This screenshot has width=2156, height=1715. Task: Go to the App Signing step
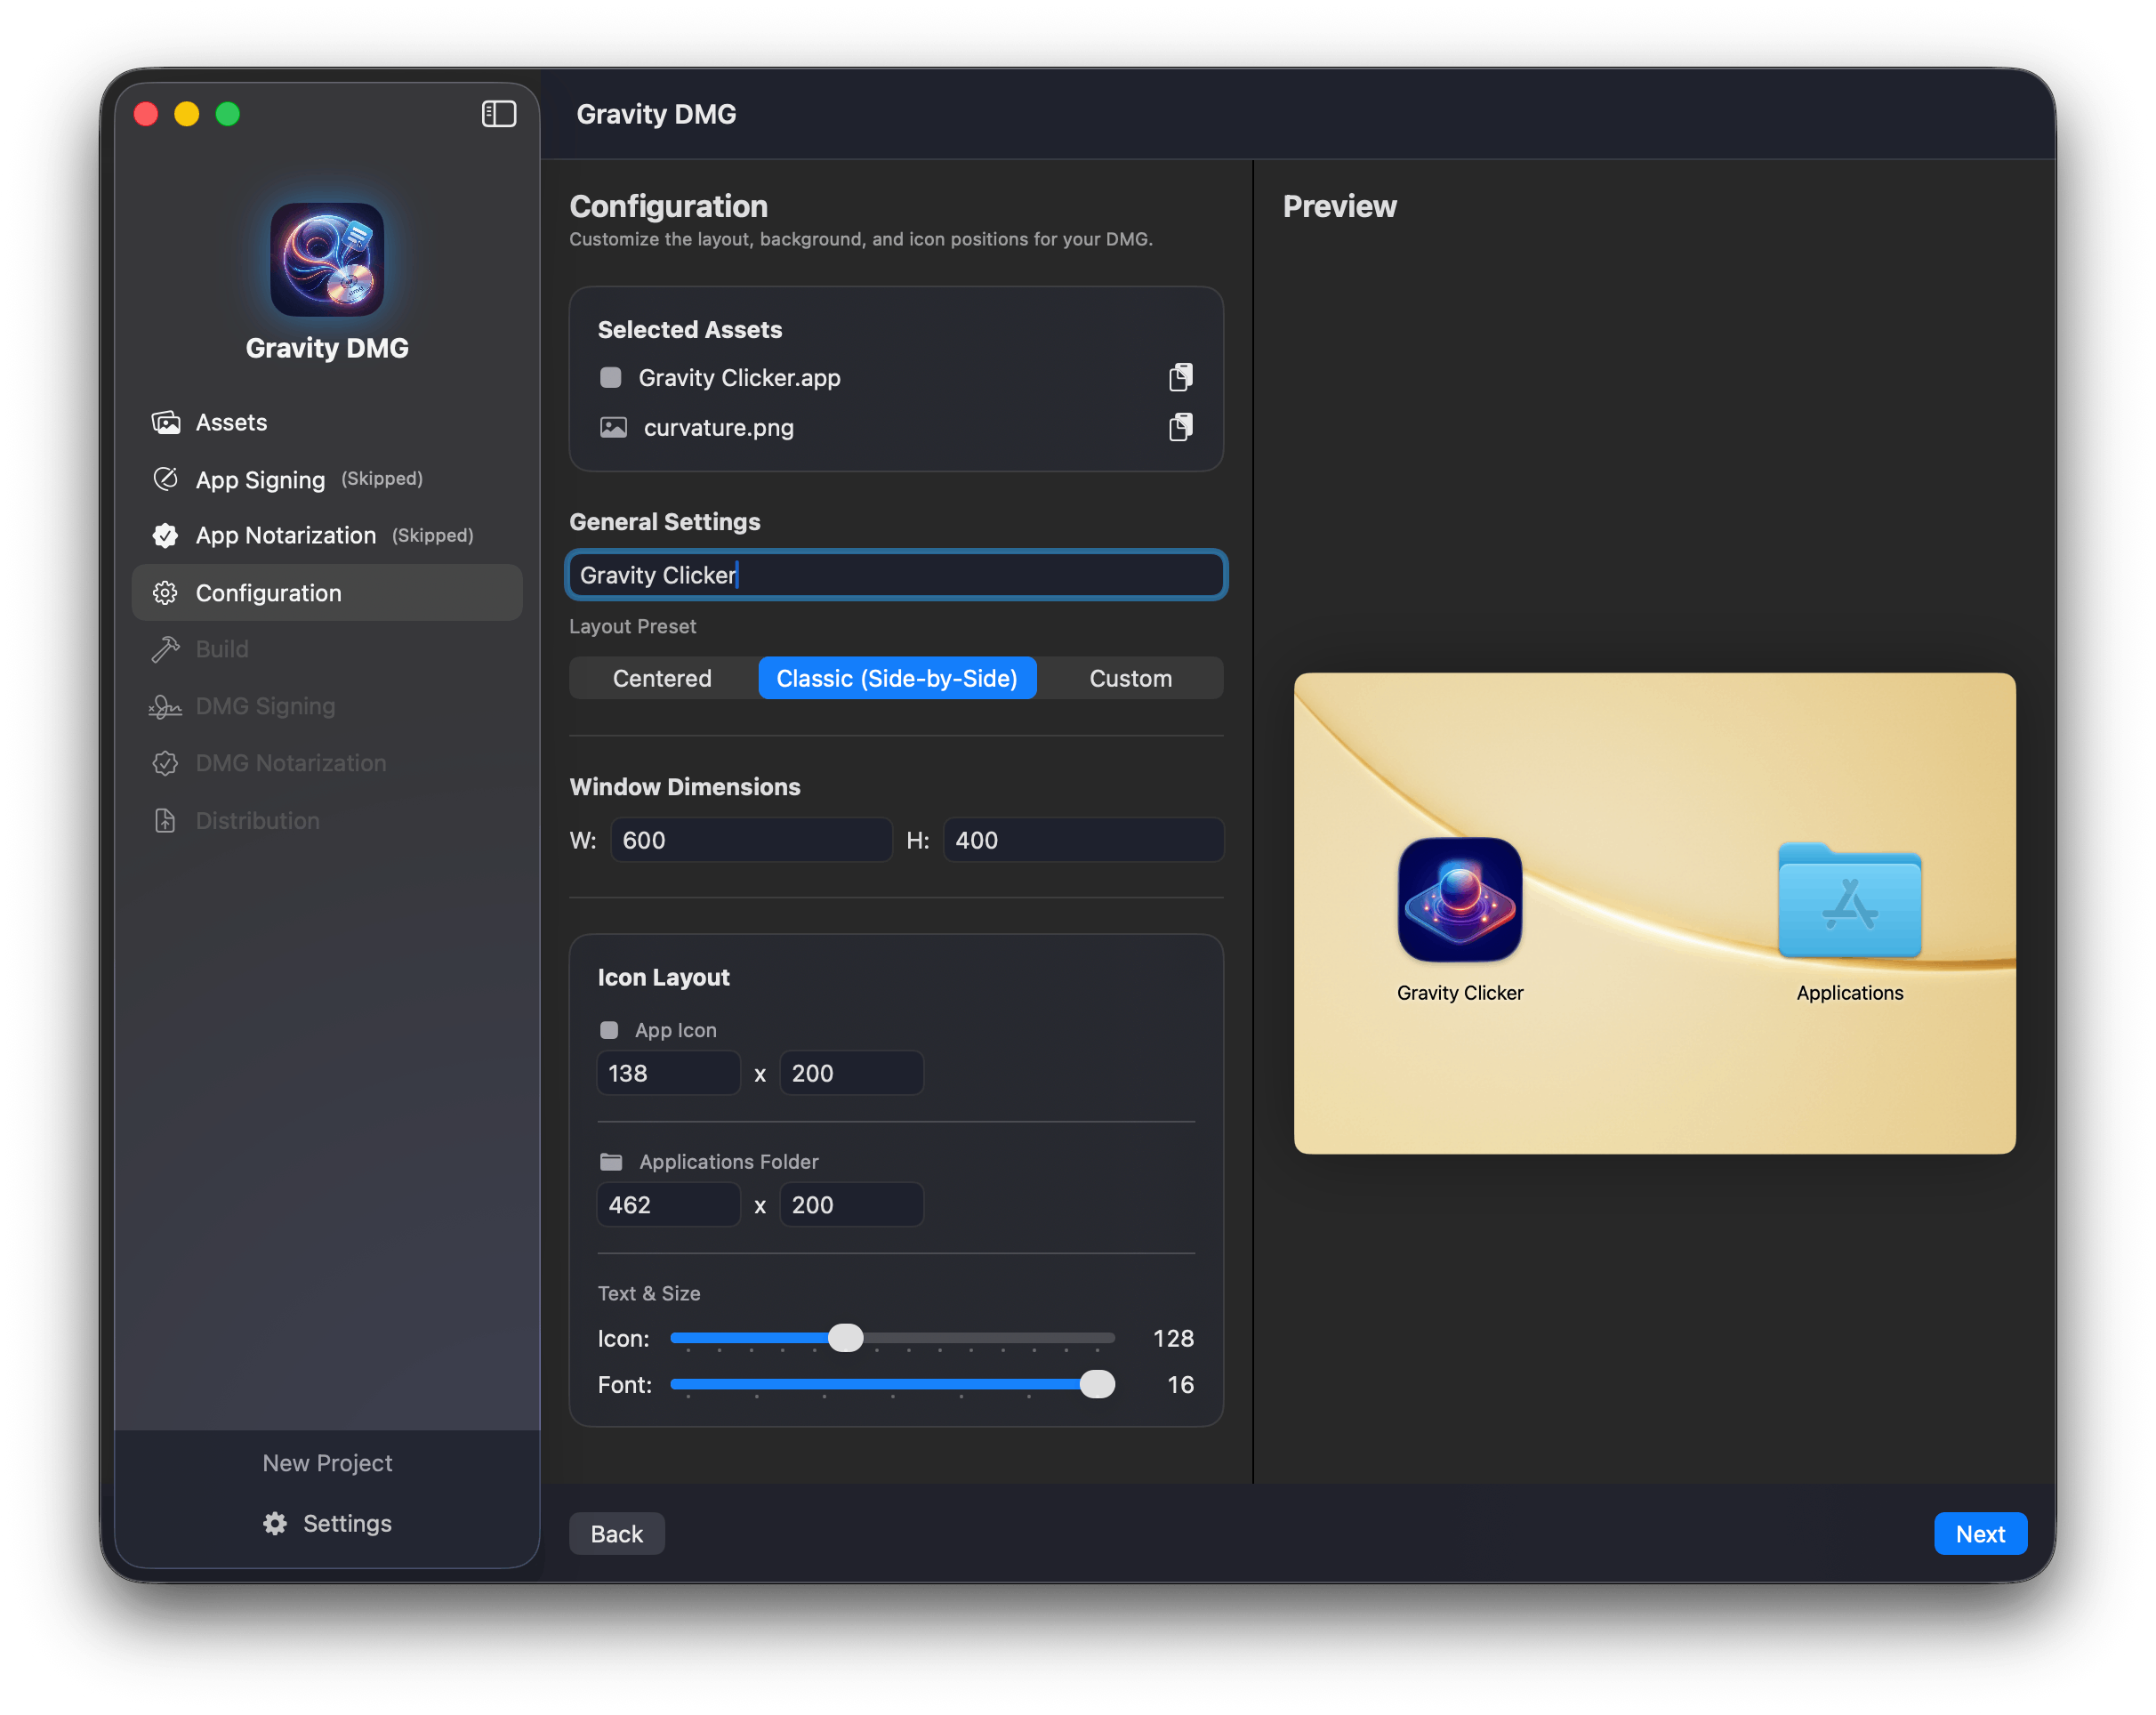pyautogui.click(x=260, y=480)
